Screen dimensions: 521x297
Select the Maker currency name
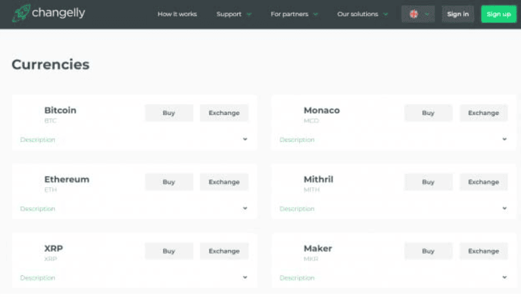coord(317,249)
